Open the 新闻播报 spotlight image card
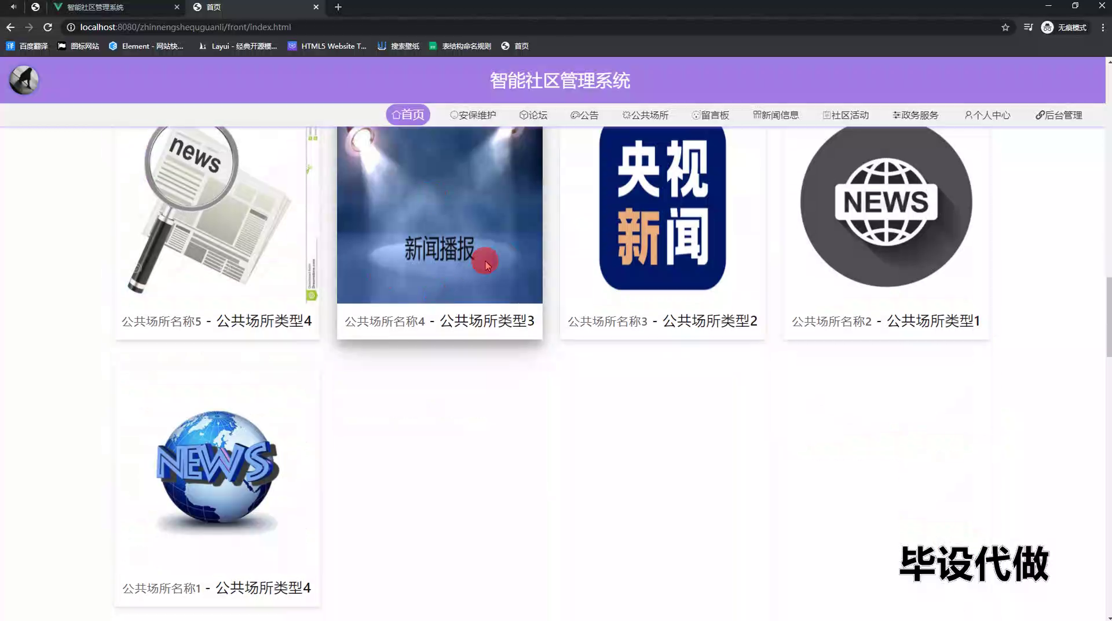Screen dimensions: 1112x621 point(440,214)
